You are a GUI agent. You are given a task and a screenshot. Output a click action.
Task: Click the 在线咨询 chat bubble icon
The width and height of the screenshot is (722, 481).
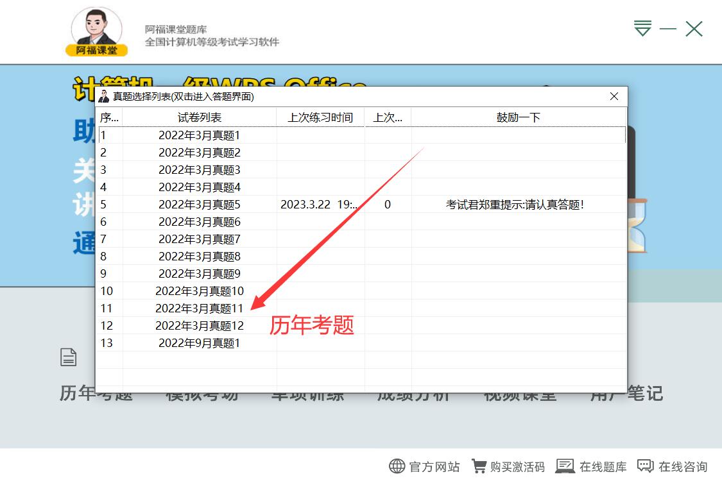click(x=646, y=466)
